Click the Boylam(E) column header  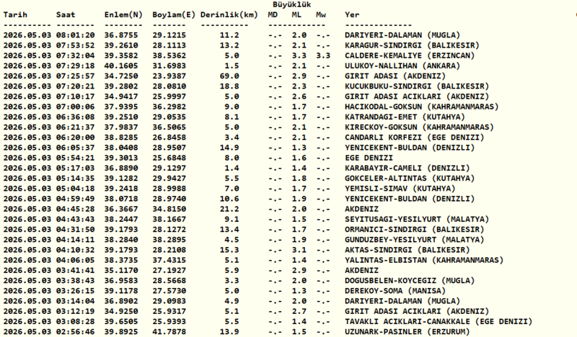tap(174, 14)
